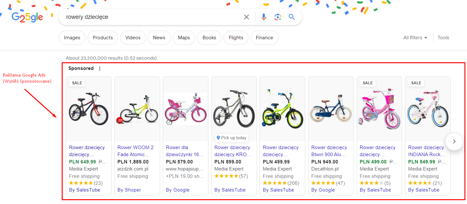Select the Maps filter chip
Viewport: 467px width, 204px height.
coord(184,38)
